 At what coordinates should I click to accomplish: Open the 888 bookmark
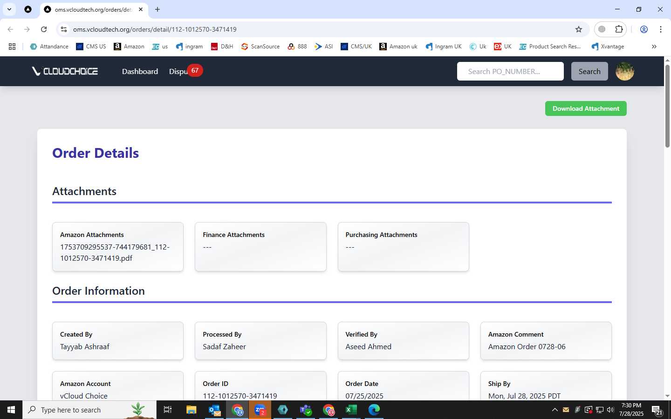coord(297,47)
